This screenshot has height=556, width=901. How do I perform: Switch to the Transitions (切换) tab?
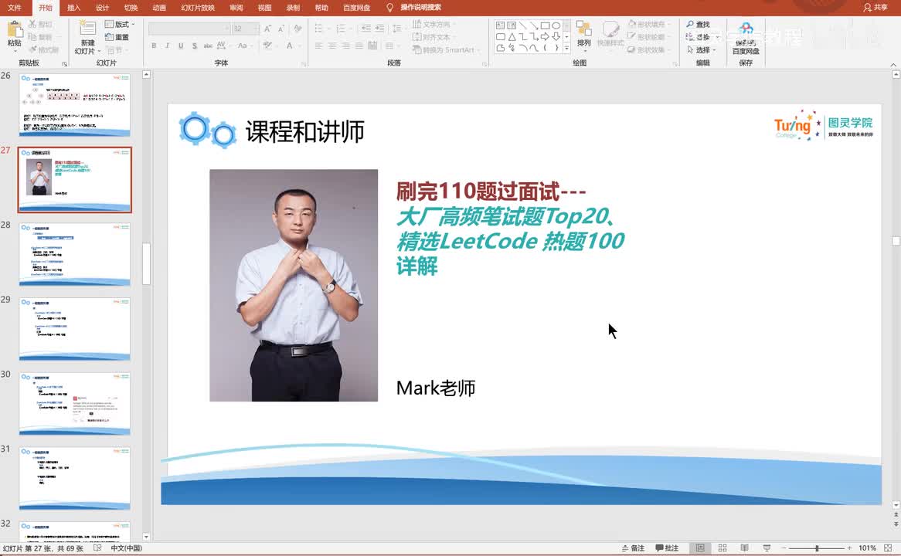[x=131, y=8]
